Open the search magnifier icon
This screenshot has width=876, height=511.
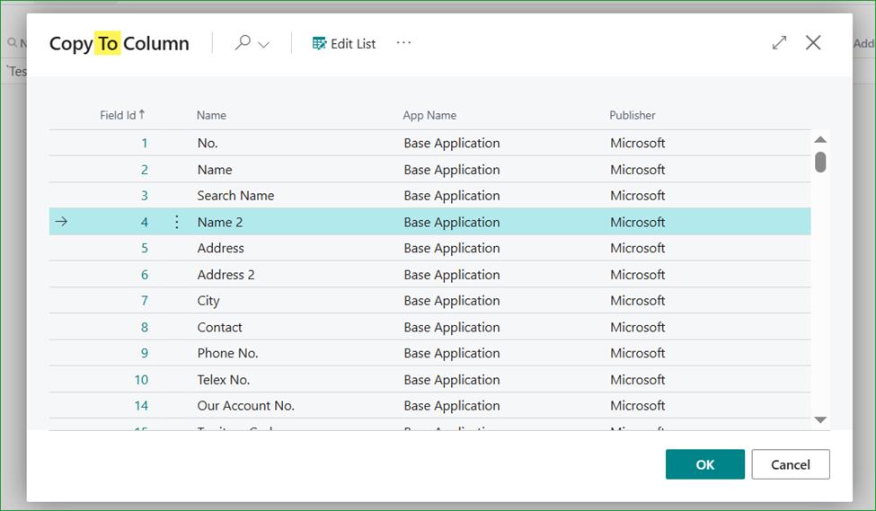pos(243,42)
